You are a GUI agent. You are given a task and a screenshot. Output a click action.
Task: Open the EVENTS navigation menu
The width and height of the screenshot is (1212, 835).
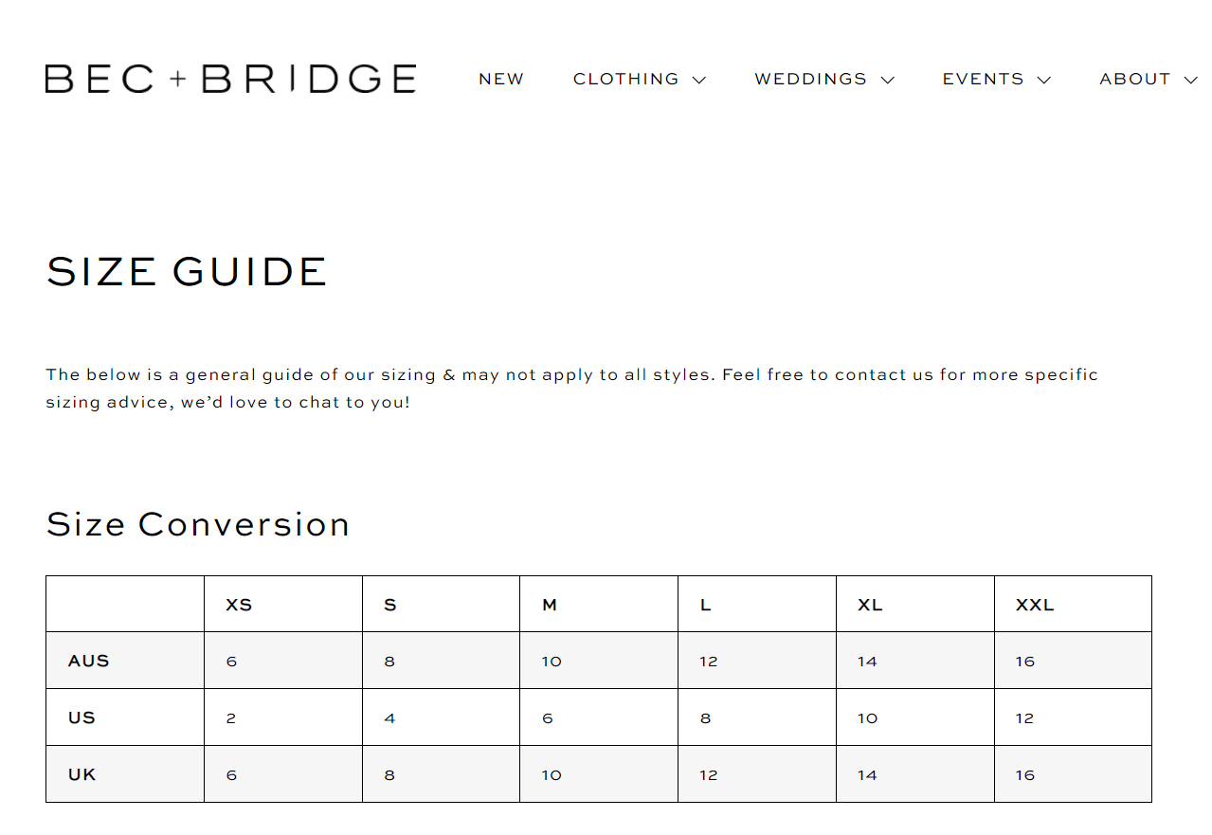coord(984,80)
